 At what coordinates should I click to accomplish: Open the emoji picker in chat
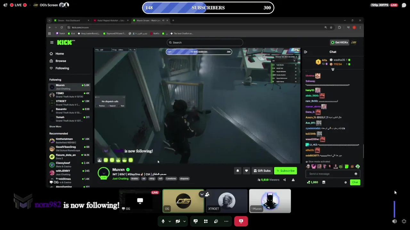point(356,174)
